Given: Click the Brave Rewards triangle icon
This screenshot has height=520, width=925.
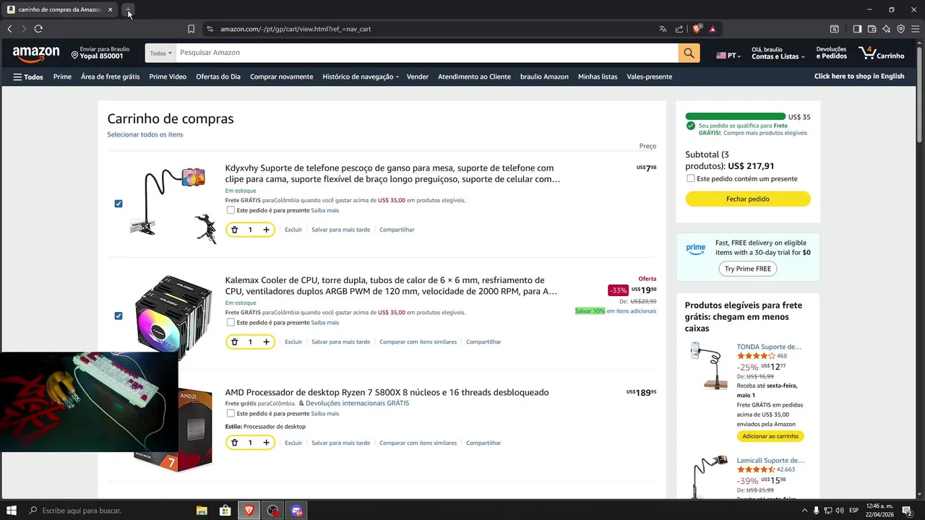Looking at the screenshot, I should click(x=713, y=29).
